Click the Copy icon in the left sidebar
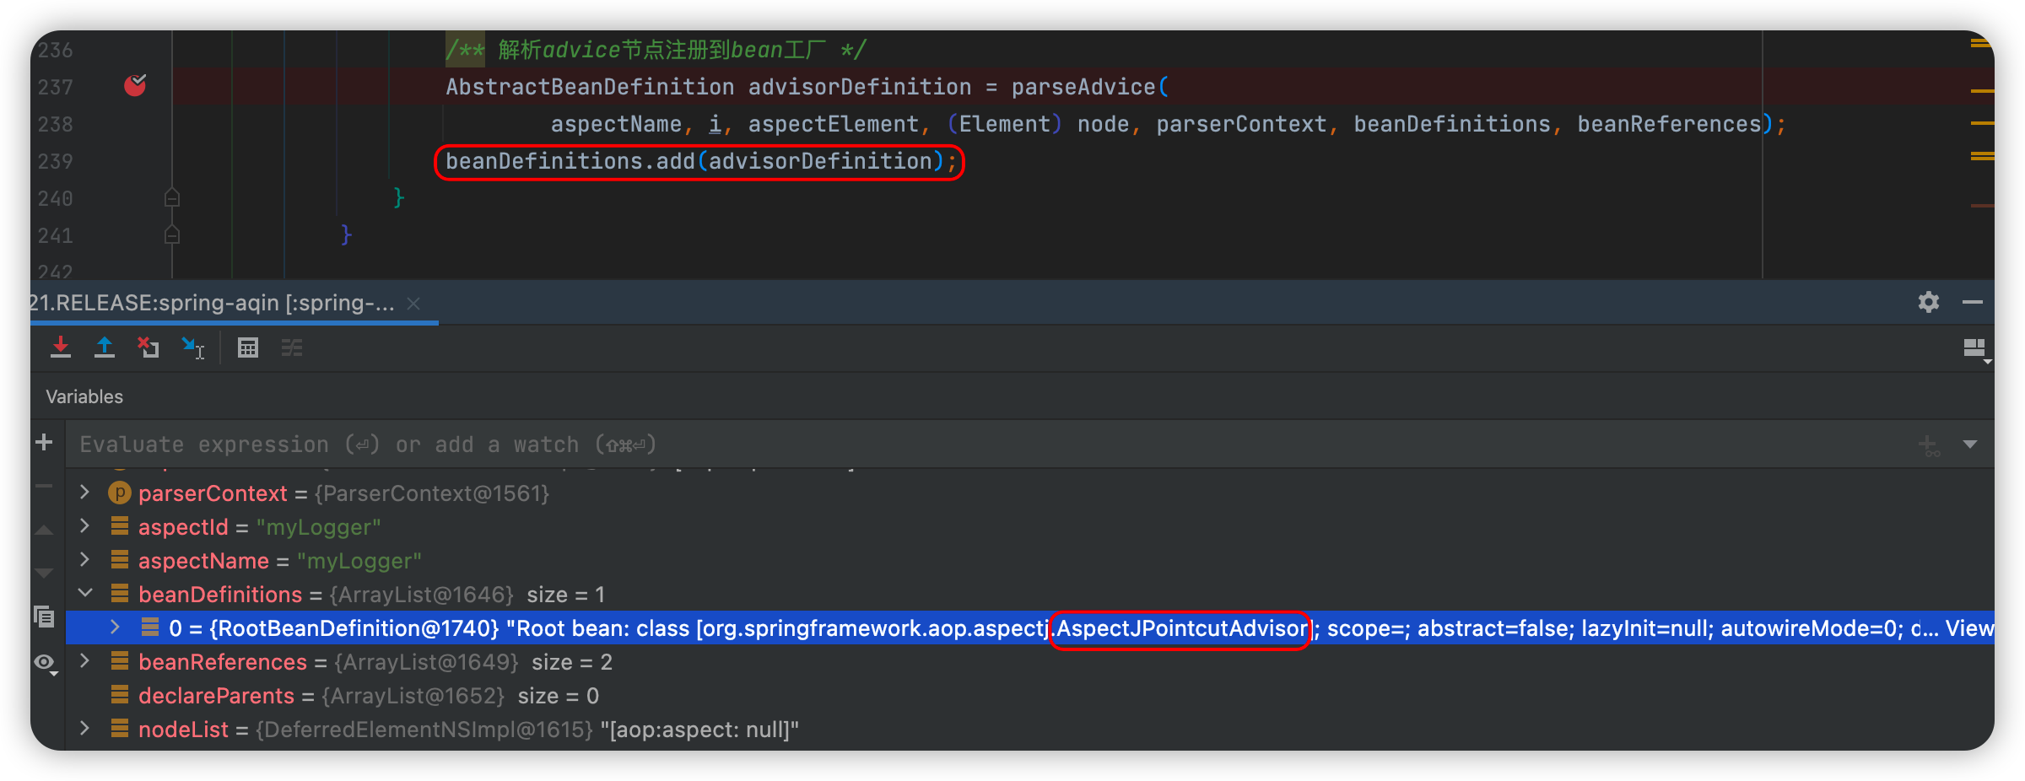Screen dimensions: 2025x781 (45, 617)
